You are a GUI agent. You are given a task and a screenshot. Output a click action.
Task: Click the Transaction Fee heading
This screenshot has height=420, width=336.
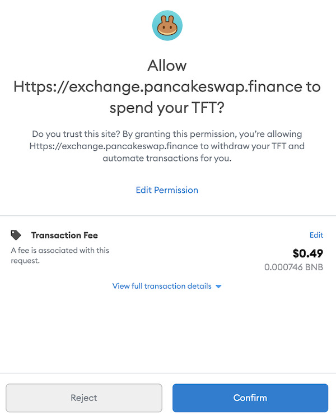[64, 235]
